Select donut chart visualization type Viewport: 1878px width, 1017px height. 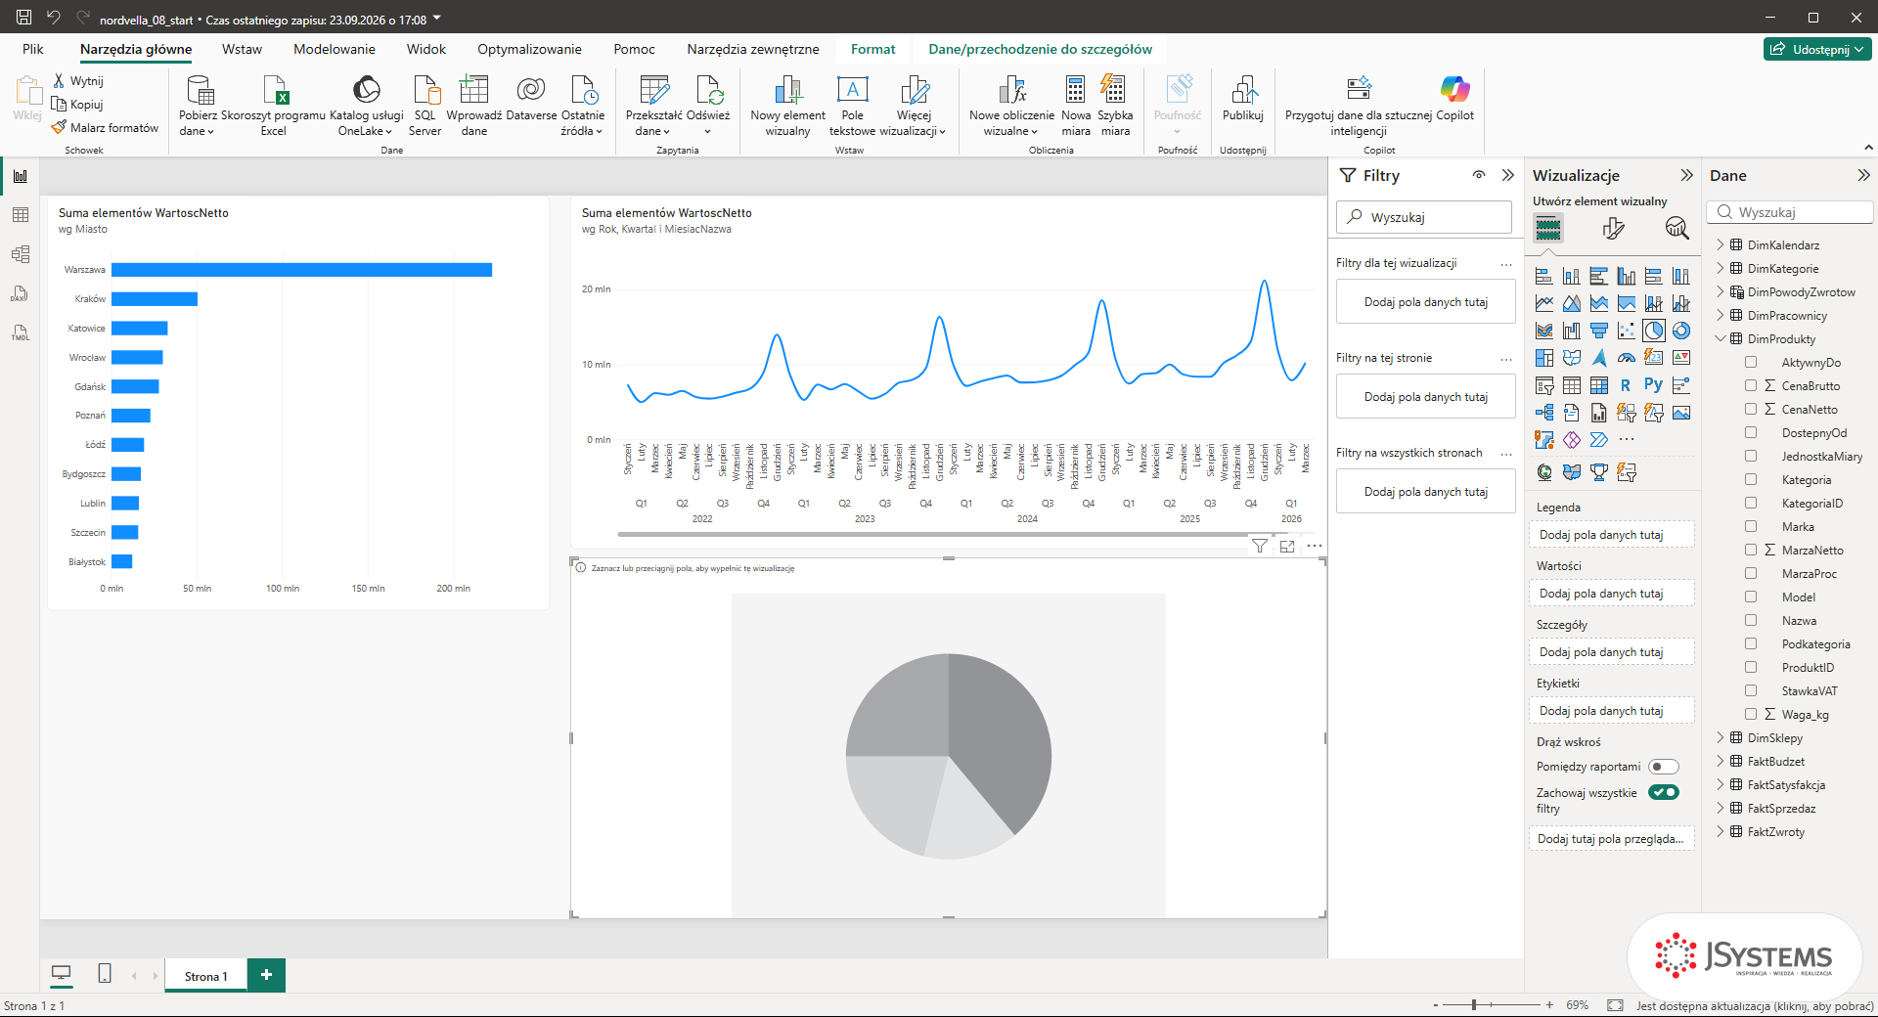(x=1681, y=331)
